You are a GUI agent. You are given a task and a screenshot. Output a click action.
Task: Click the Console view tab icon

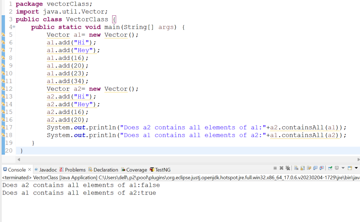point(5,169)
